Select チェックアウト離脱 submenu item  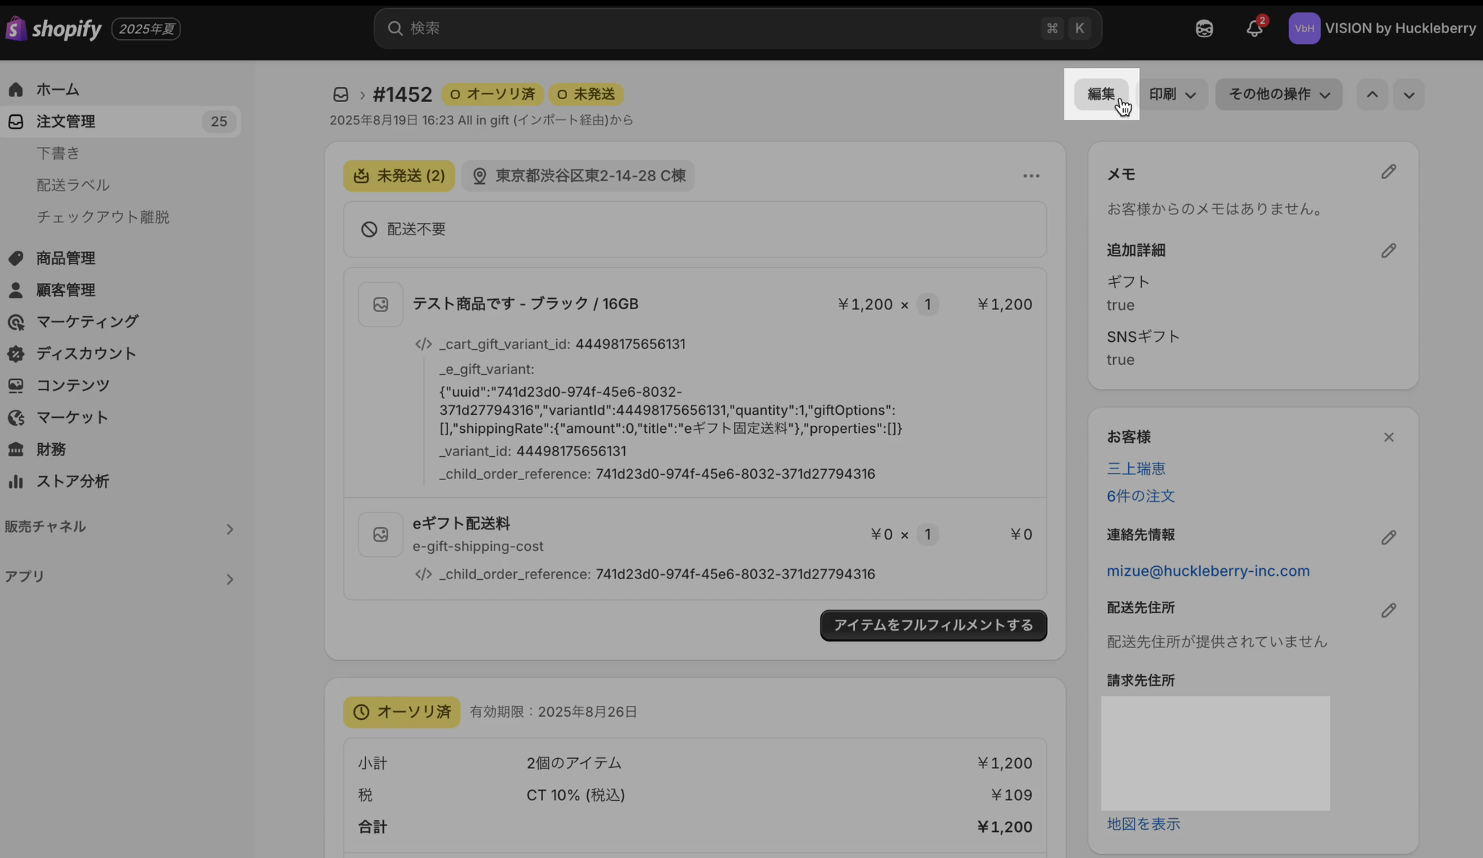click(103, 217)
